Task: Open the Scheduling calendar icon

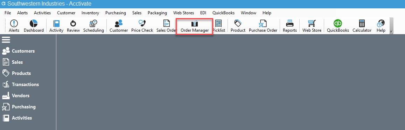Action: (x=93, y=26)
